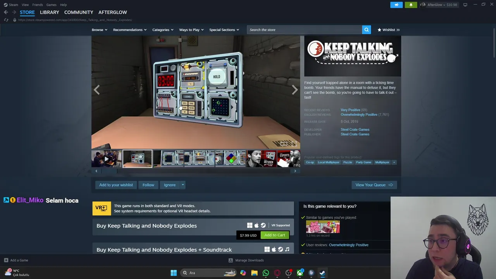Open the Friends menu
Viewport: 496px width, 279px height.
[x=38, y=5]
